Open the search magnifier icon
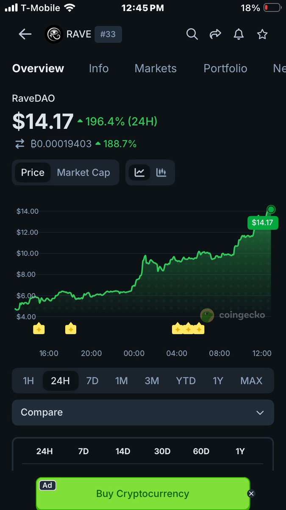286x510 pixels. (x=192, y=34)
